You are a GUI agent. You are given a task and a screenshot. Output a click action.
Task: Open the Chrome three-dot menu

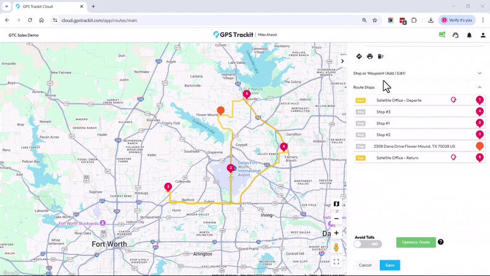[483, 20]
